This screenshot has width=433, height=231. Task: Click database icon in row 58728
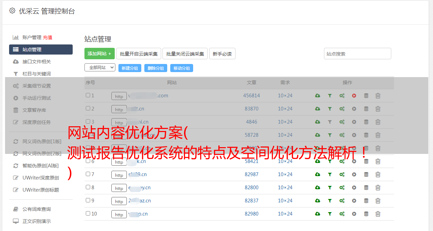(x=366, y=135)
